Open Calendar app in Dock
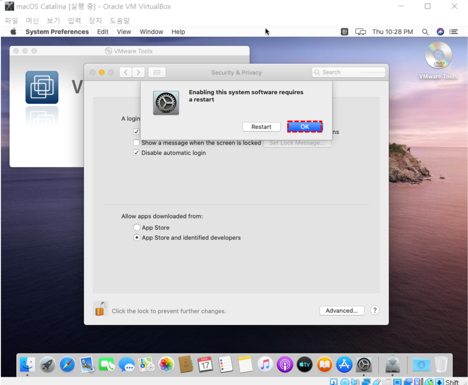This screenshot has width=468, height=385. tap(205, 365)
